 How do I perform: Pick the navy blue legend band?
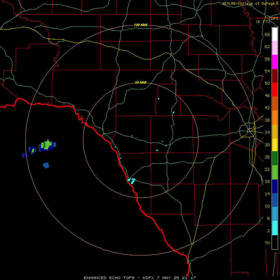(275, 186)
